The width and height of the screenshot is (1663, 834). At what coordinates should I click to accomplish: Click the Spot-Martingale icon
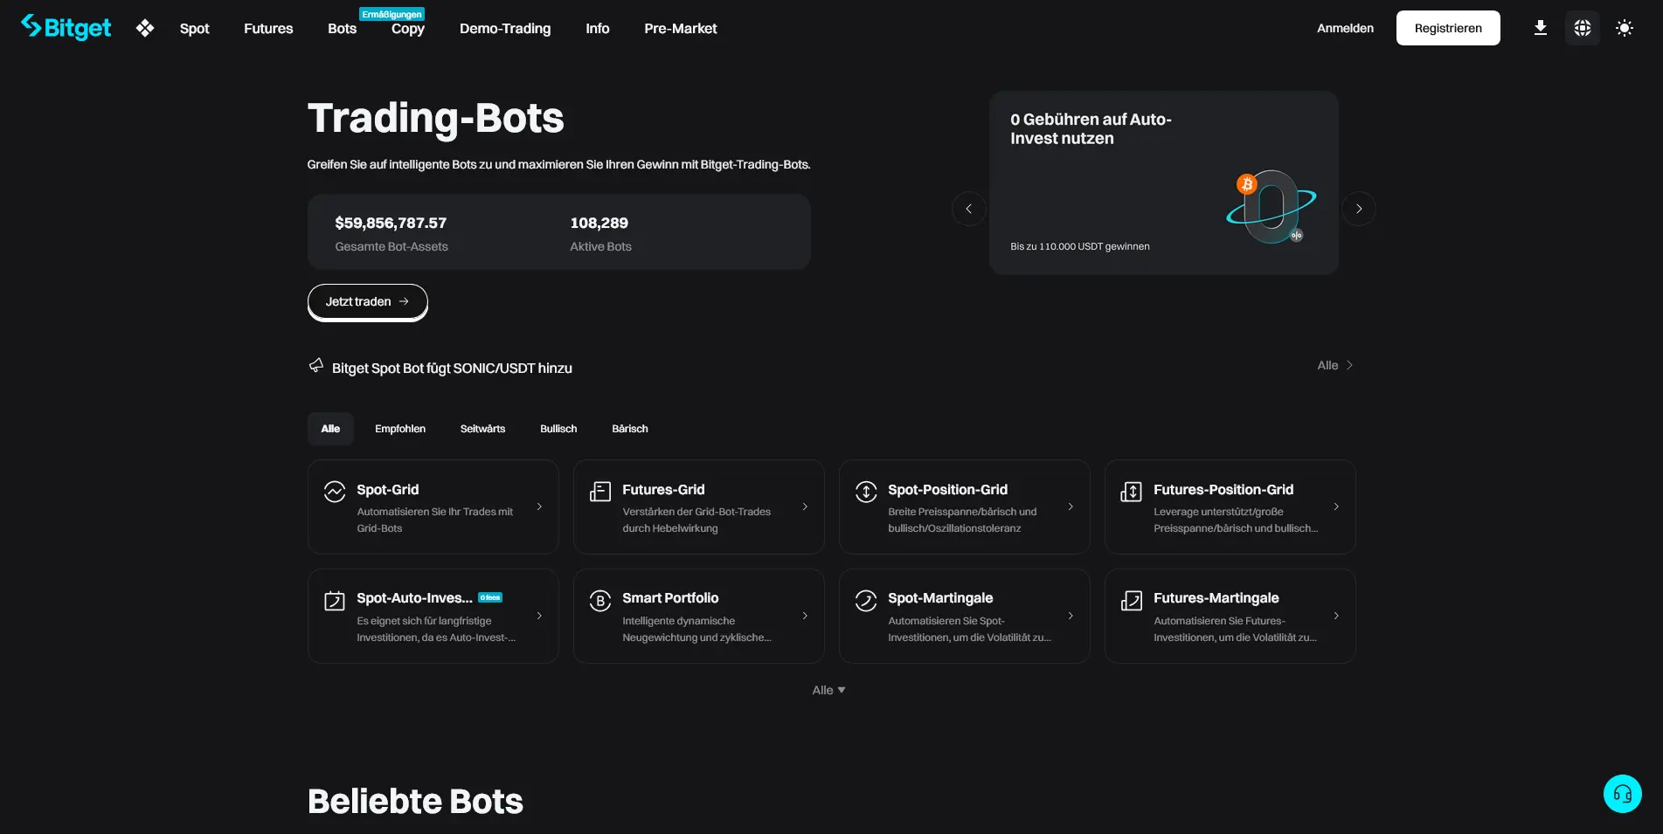coord(866,601)
